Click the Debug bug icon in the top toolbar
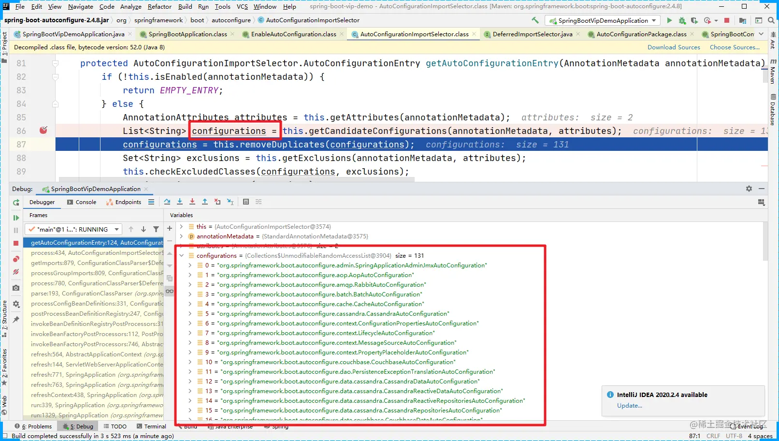 click(x=682, y=20)
